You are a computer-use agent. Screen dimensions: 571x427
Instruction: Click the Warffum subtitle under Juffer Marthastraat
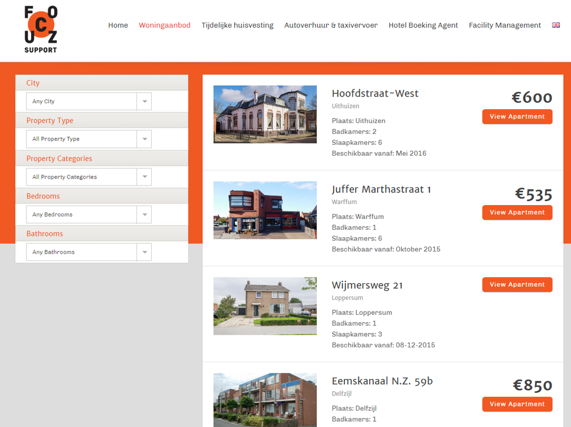[x=344, y=202]
